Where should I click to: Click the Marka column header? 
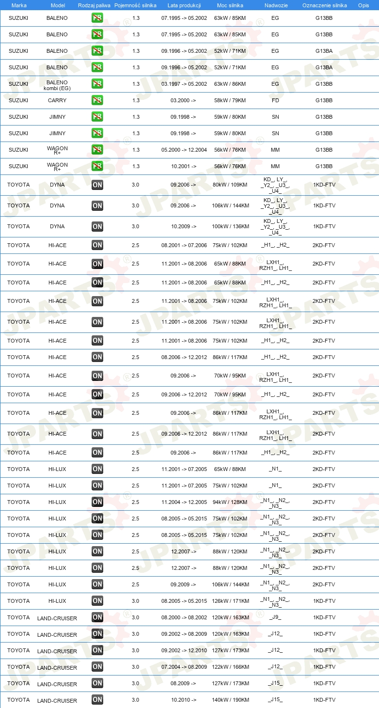pyautogui.click(x=19, y=5)
